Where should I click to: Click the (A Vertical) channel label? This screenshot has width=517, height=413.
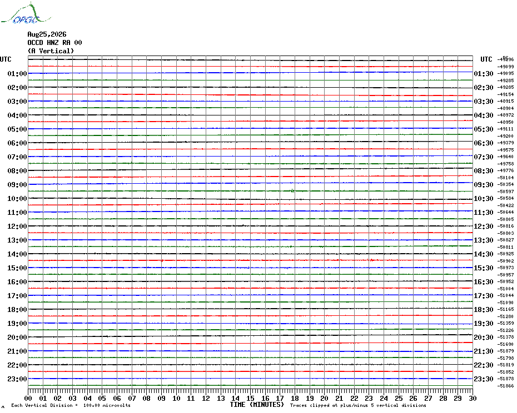51,51
